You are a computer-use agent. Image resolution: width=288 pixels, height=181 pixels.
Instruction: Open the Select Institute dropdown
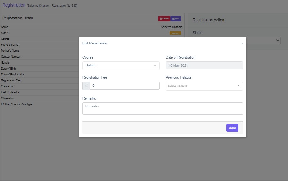tap(204, 86)
